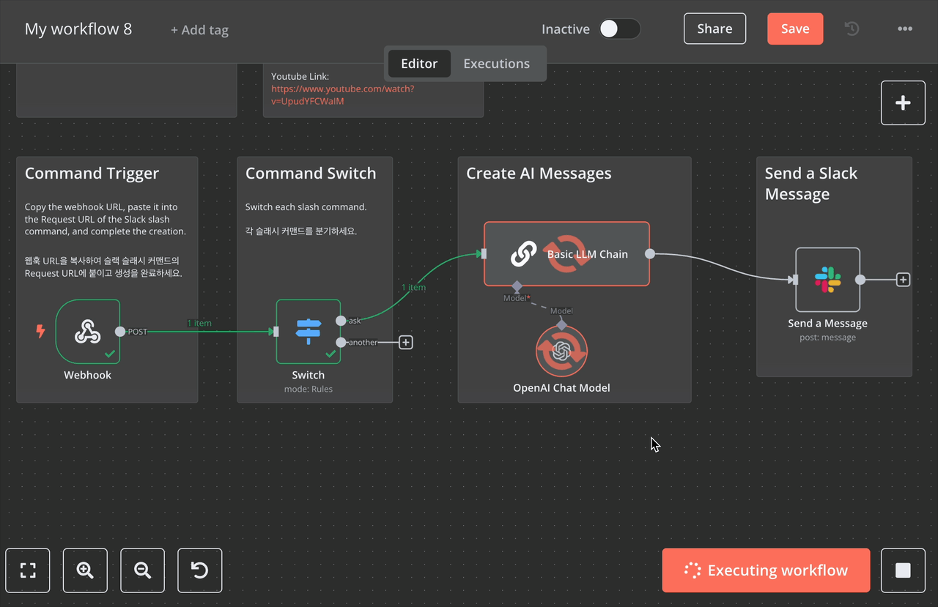Open the Slack Send a Message node
The height and width of the screenshot is (607, 938).
click(827, 280)
